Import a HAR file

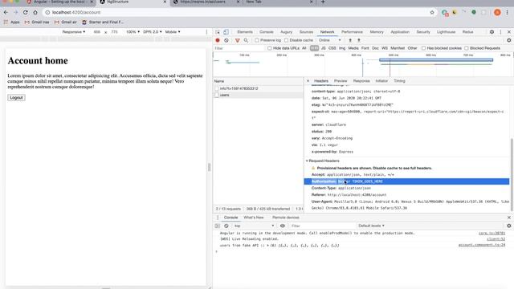(x=350, y=40)
